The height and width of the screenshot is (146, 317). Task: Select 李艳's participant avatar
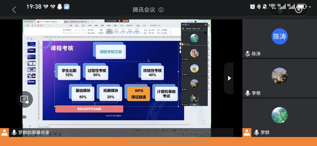pos(280,76)
